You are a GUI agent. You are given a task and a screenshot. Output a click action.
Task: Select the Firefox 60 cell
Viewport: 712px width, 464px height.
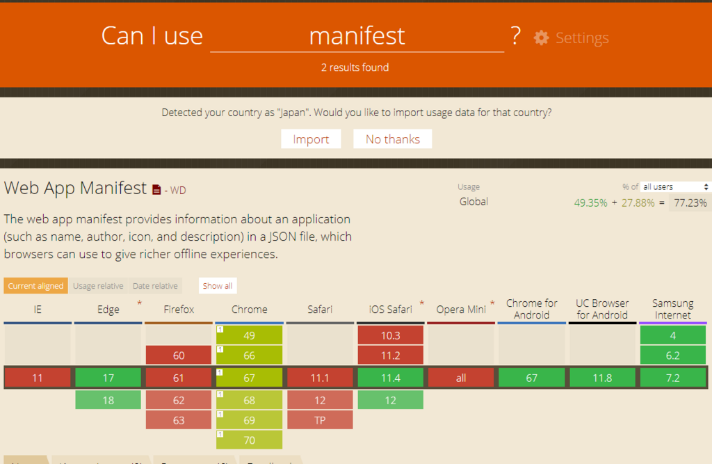coord(179,355)
